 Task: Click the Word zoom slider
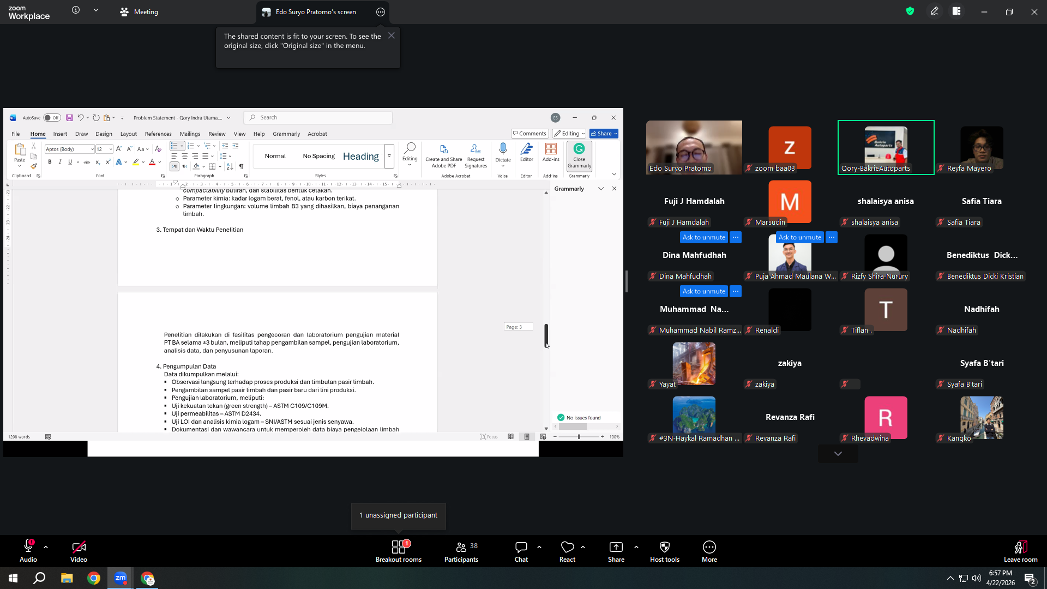pos(579,437)
